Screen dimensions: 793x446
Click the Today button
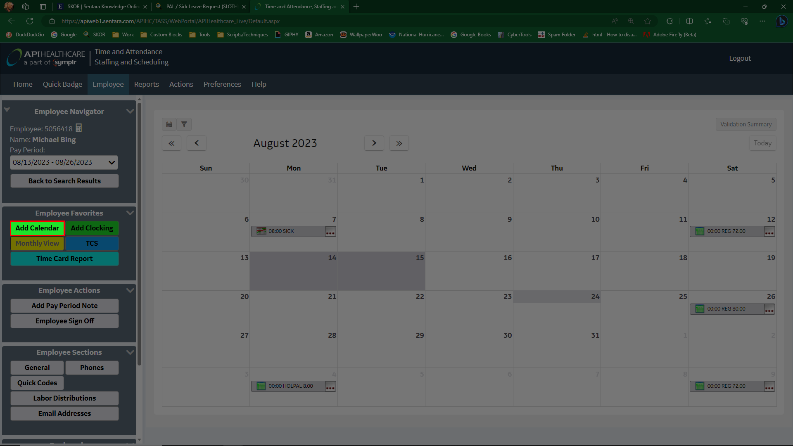[x=762, y=143]
